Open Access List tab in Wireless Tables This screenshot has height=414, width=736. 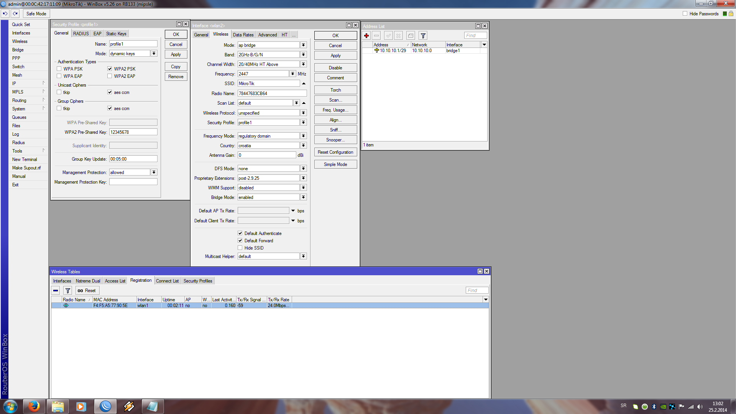tap(115, 281)
